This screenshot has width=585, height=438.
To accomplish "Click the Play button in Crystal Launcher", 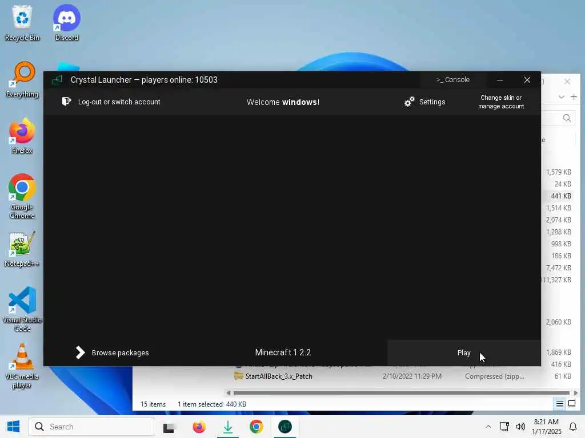I will coord(464,352).
